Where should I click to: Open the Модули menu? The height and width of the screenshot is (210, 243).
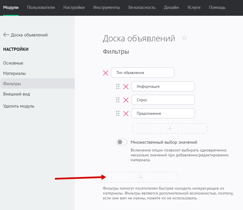pyautogui.click(x=11, y=7)
